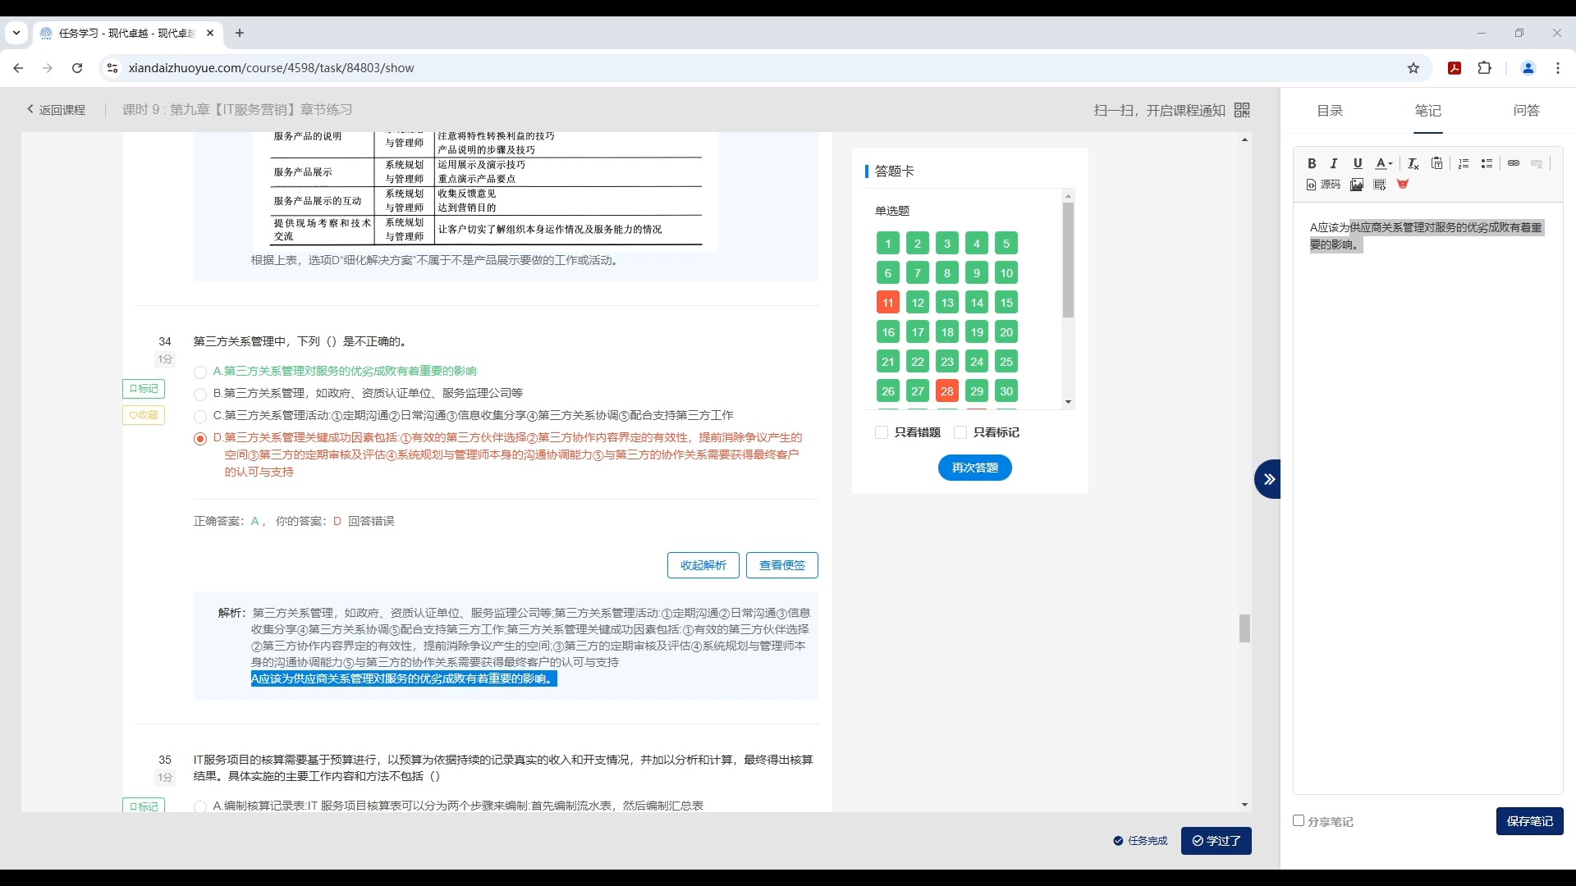This screenshot has height=886, width=1576.
Task: Click the site information icon in the address bar
Action: pyautogui.click(x=112, y=68)
